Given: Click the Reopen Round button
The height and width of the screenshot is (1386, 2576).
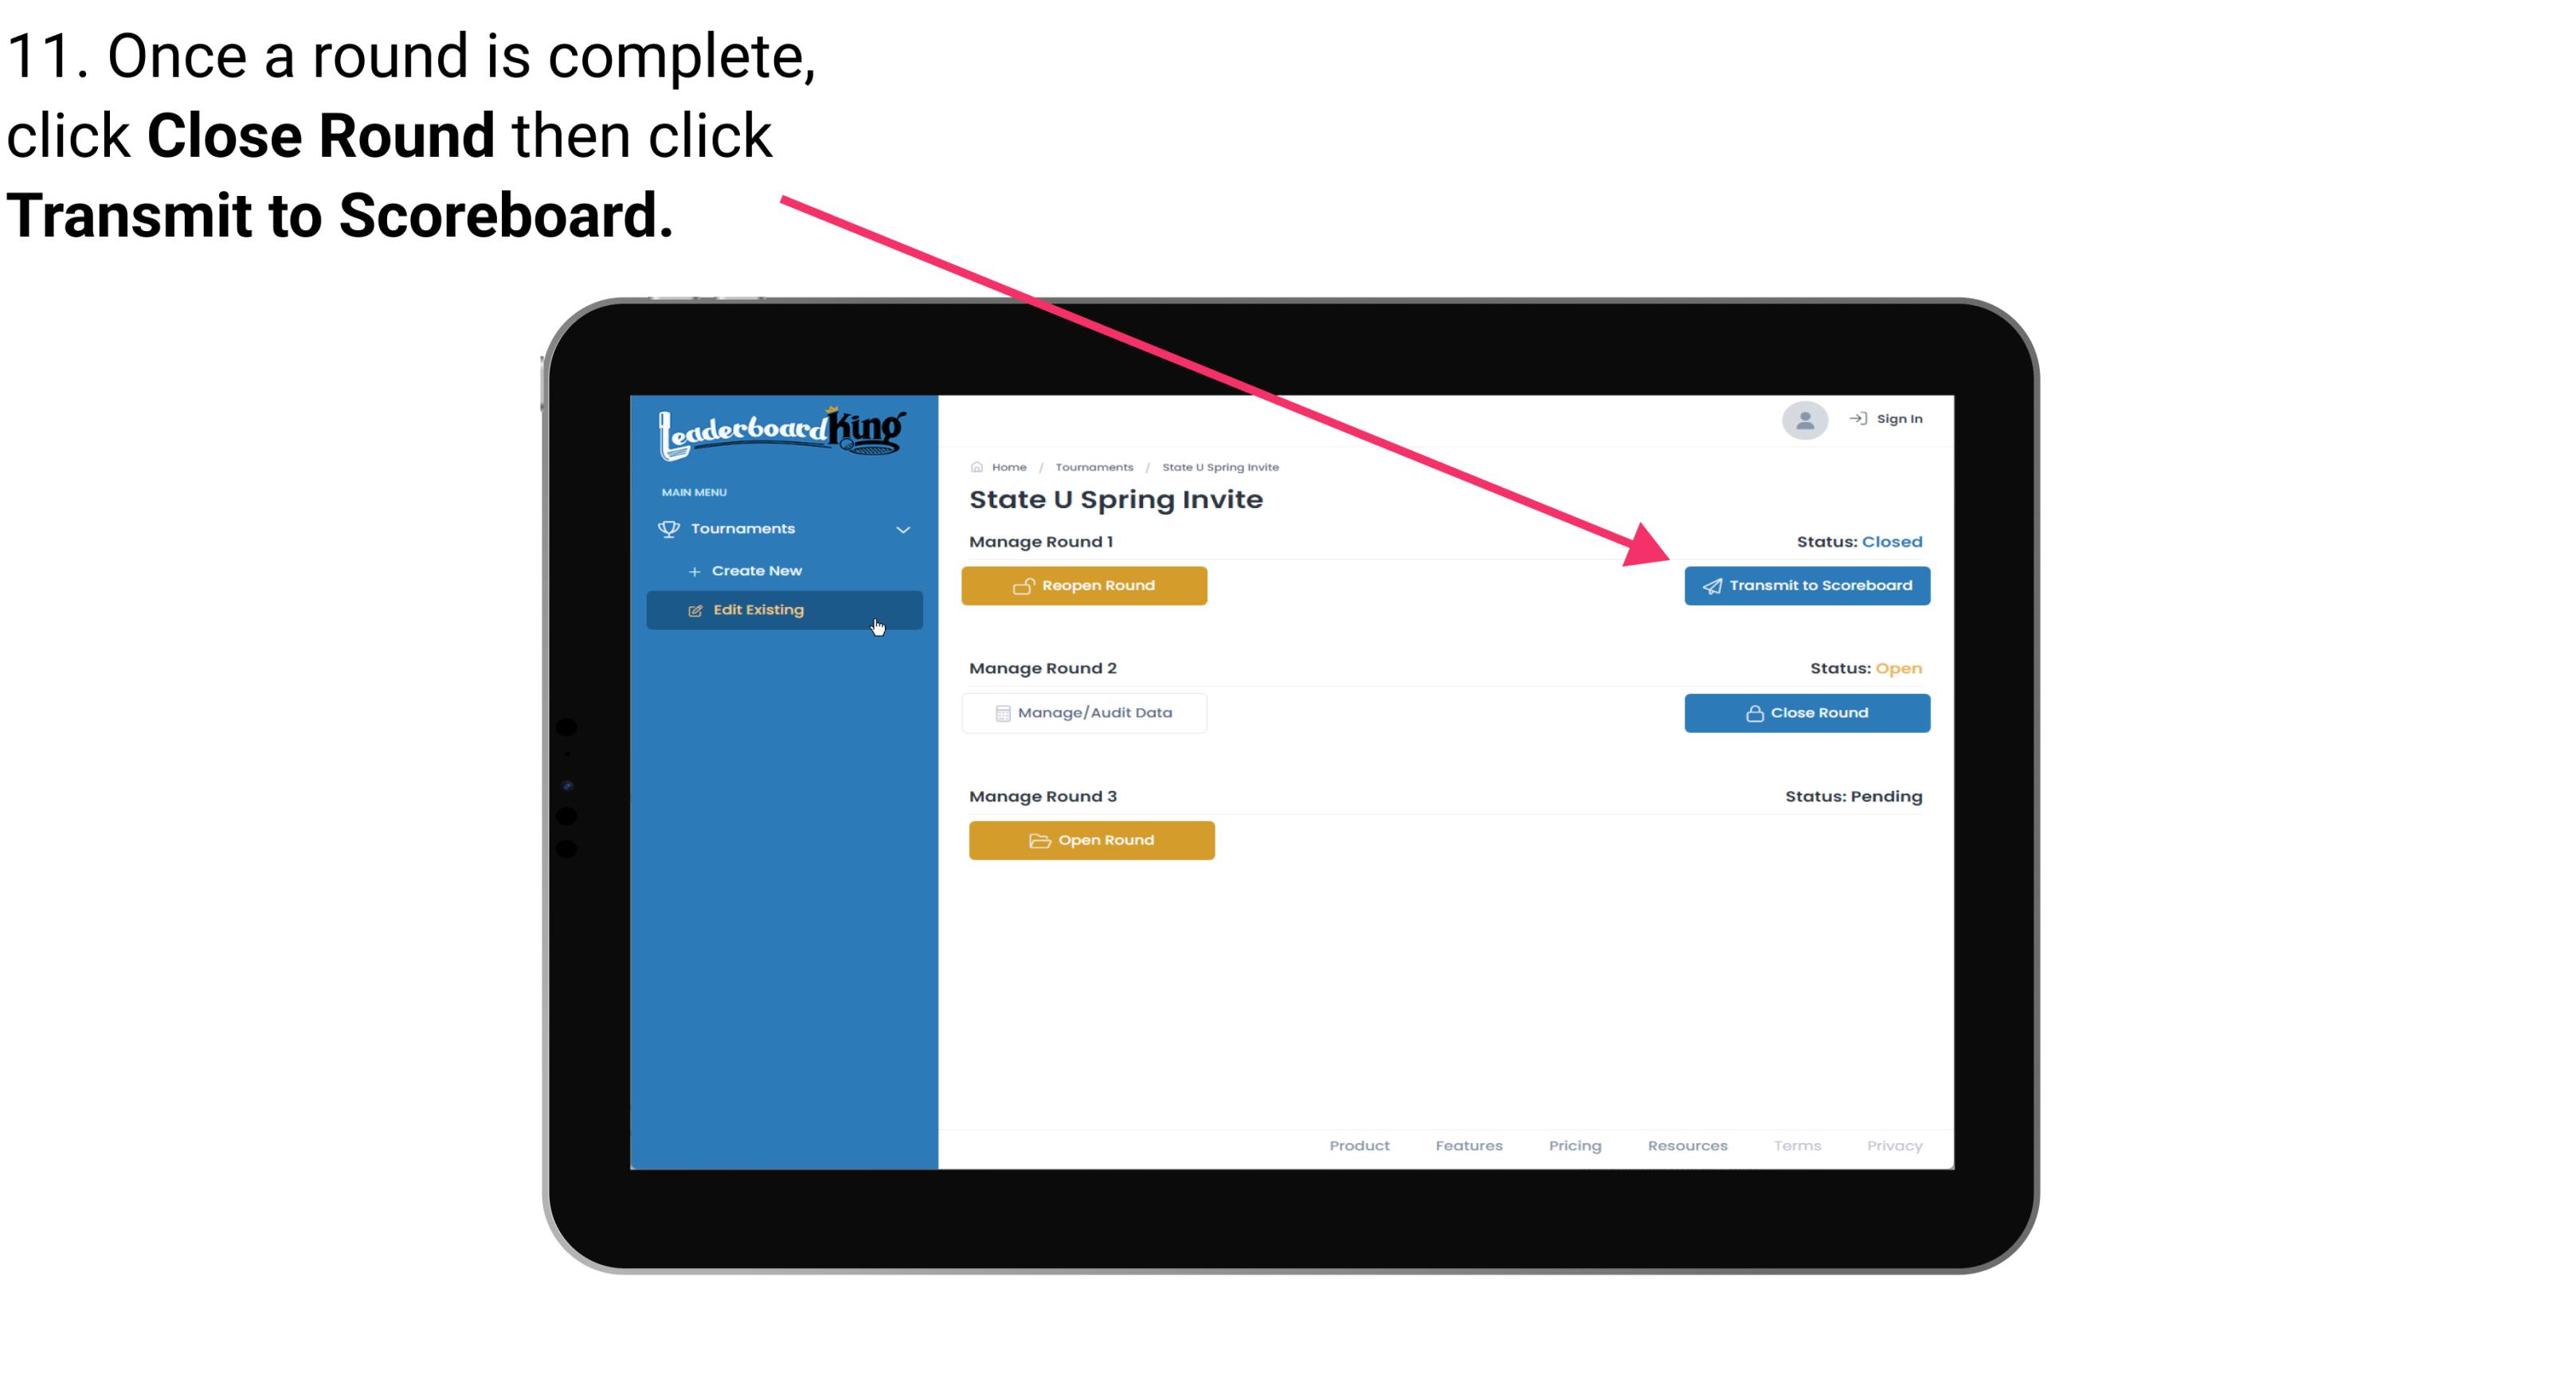Looking at the screenshot, I should [1086, 584].
